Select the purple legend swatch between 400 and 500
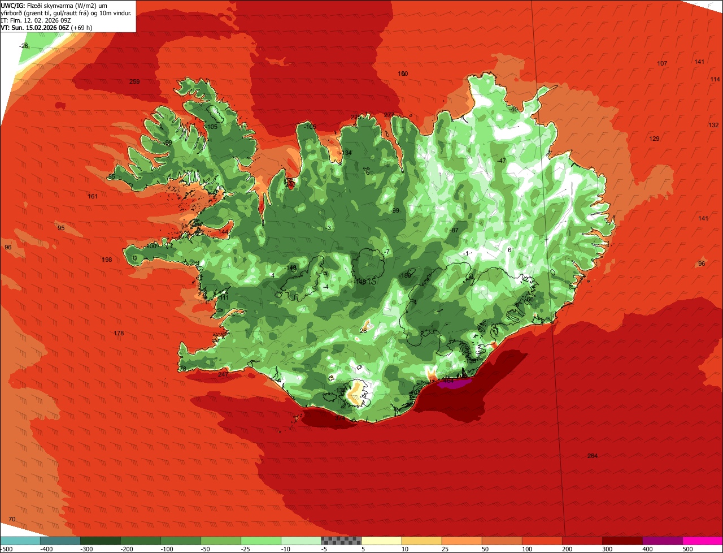Image resolution: width=723 pixels, height=553 pixels. coord(662,541)
